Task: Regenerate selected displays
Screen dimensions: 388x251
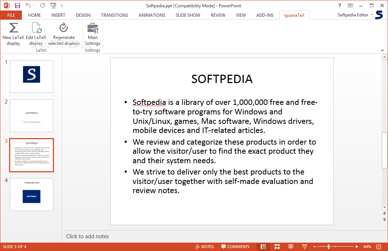Action: point(64,34)
